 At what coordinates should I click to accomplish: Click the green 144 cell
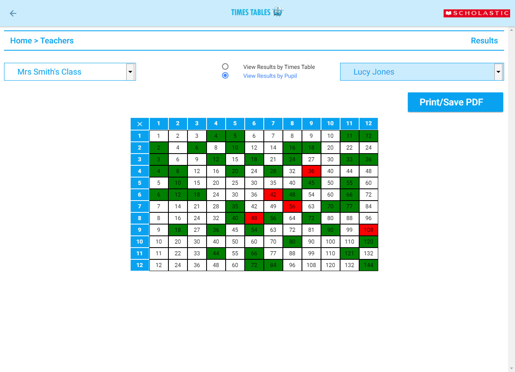368,265
